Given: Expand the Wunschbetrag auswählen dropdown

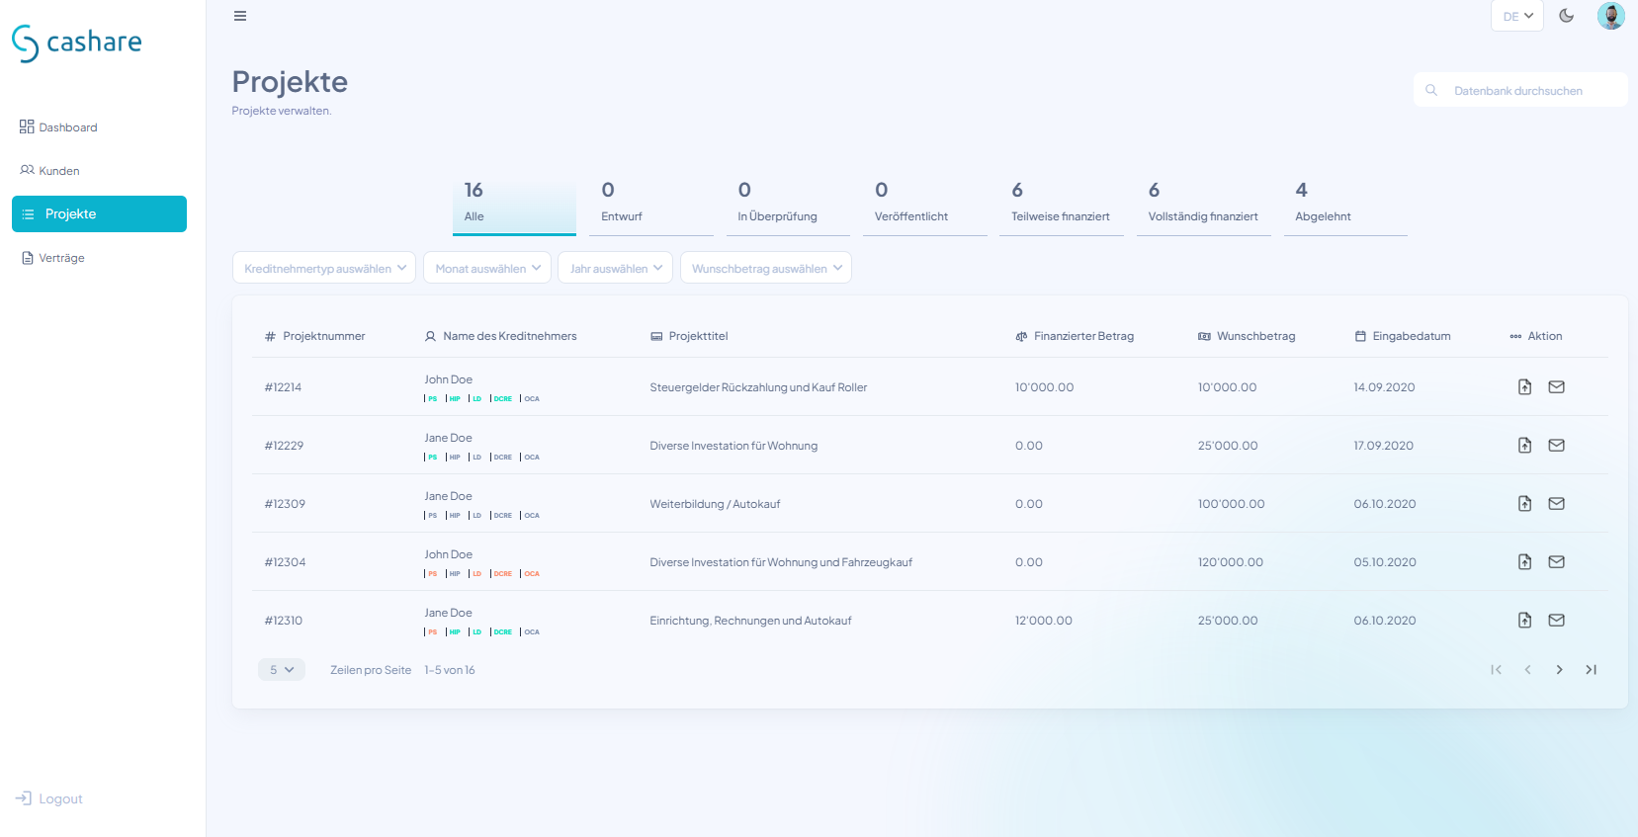Looking at the screenshot, I should point(766,268).
